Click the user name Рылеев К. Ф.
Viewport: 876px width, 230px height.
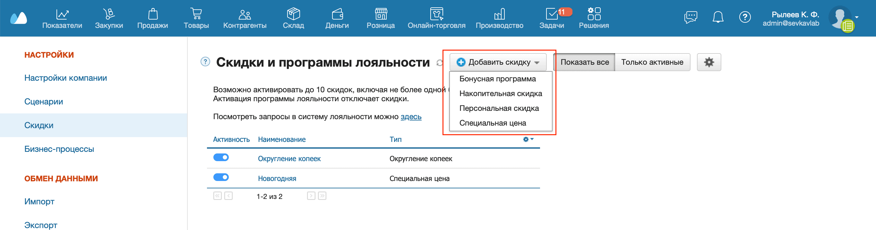coord(795,15)
